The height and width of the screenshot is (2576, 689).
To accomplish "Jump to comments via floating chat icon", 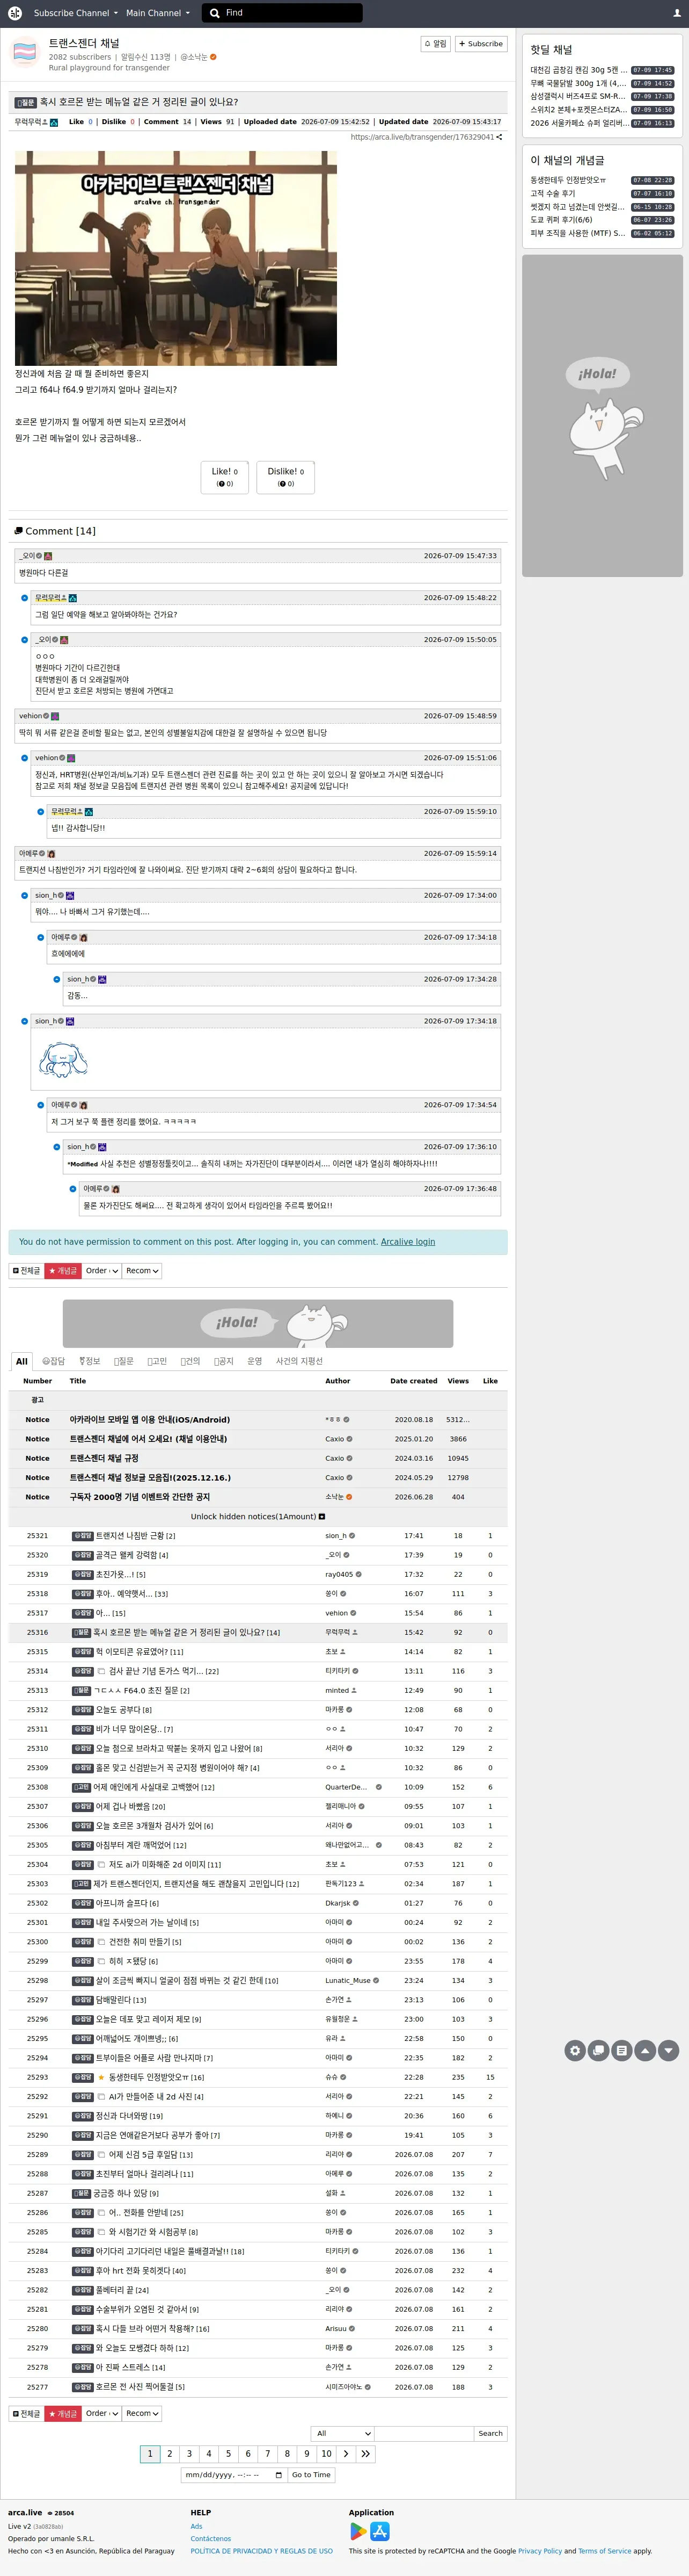I will pos(598,2050).
